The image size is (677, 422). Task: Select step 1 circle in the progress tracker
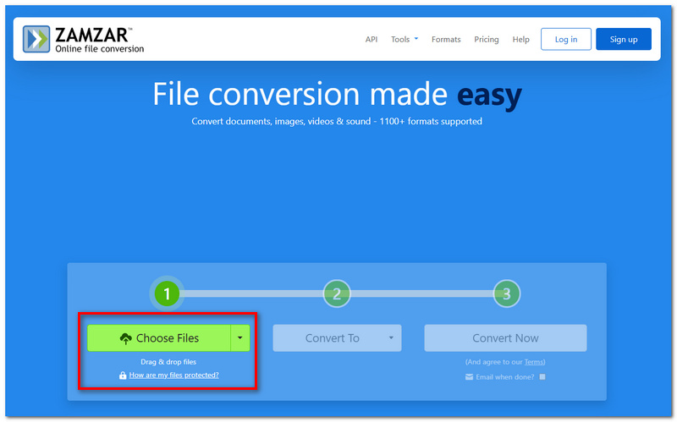pos(167,293)
